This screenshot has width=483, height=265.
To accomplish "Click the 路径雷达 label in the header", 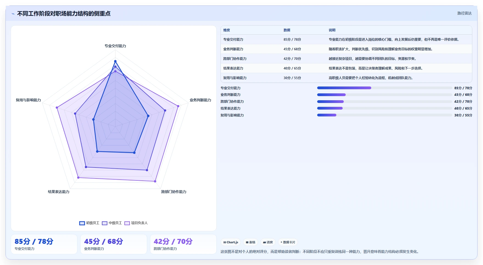I will pos(464,13).
